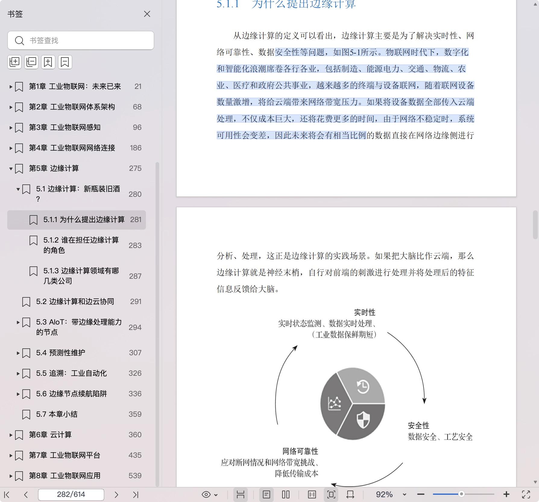The height and width of the screenshot is (502, 539).
Task: Toggle eye protection view mode
Action: [206, 495]
